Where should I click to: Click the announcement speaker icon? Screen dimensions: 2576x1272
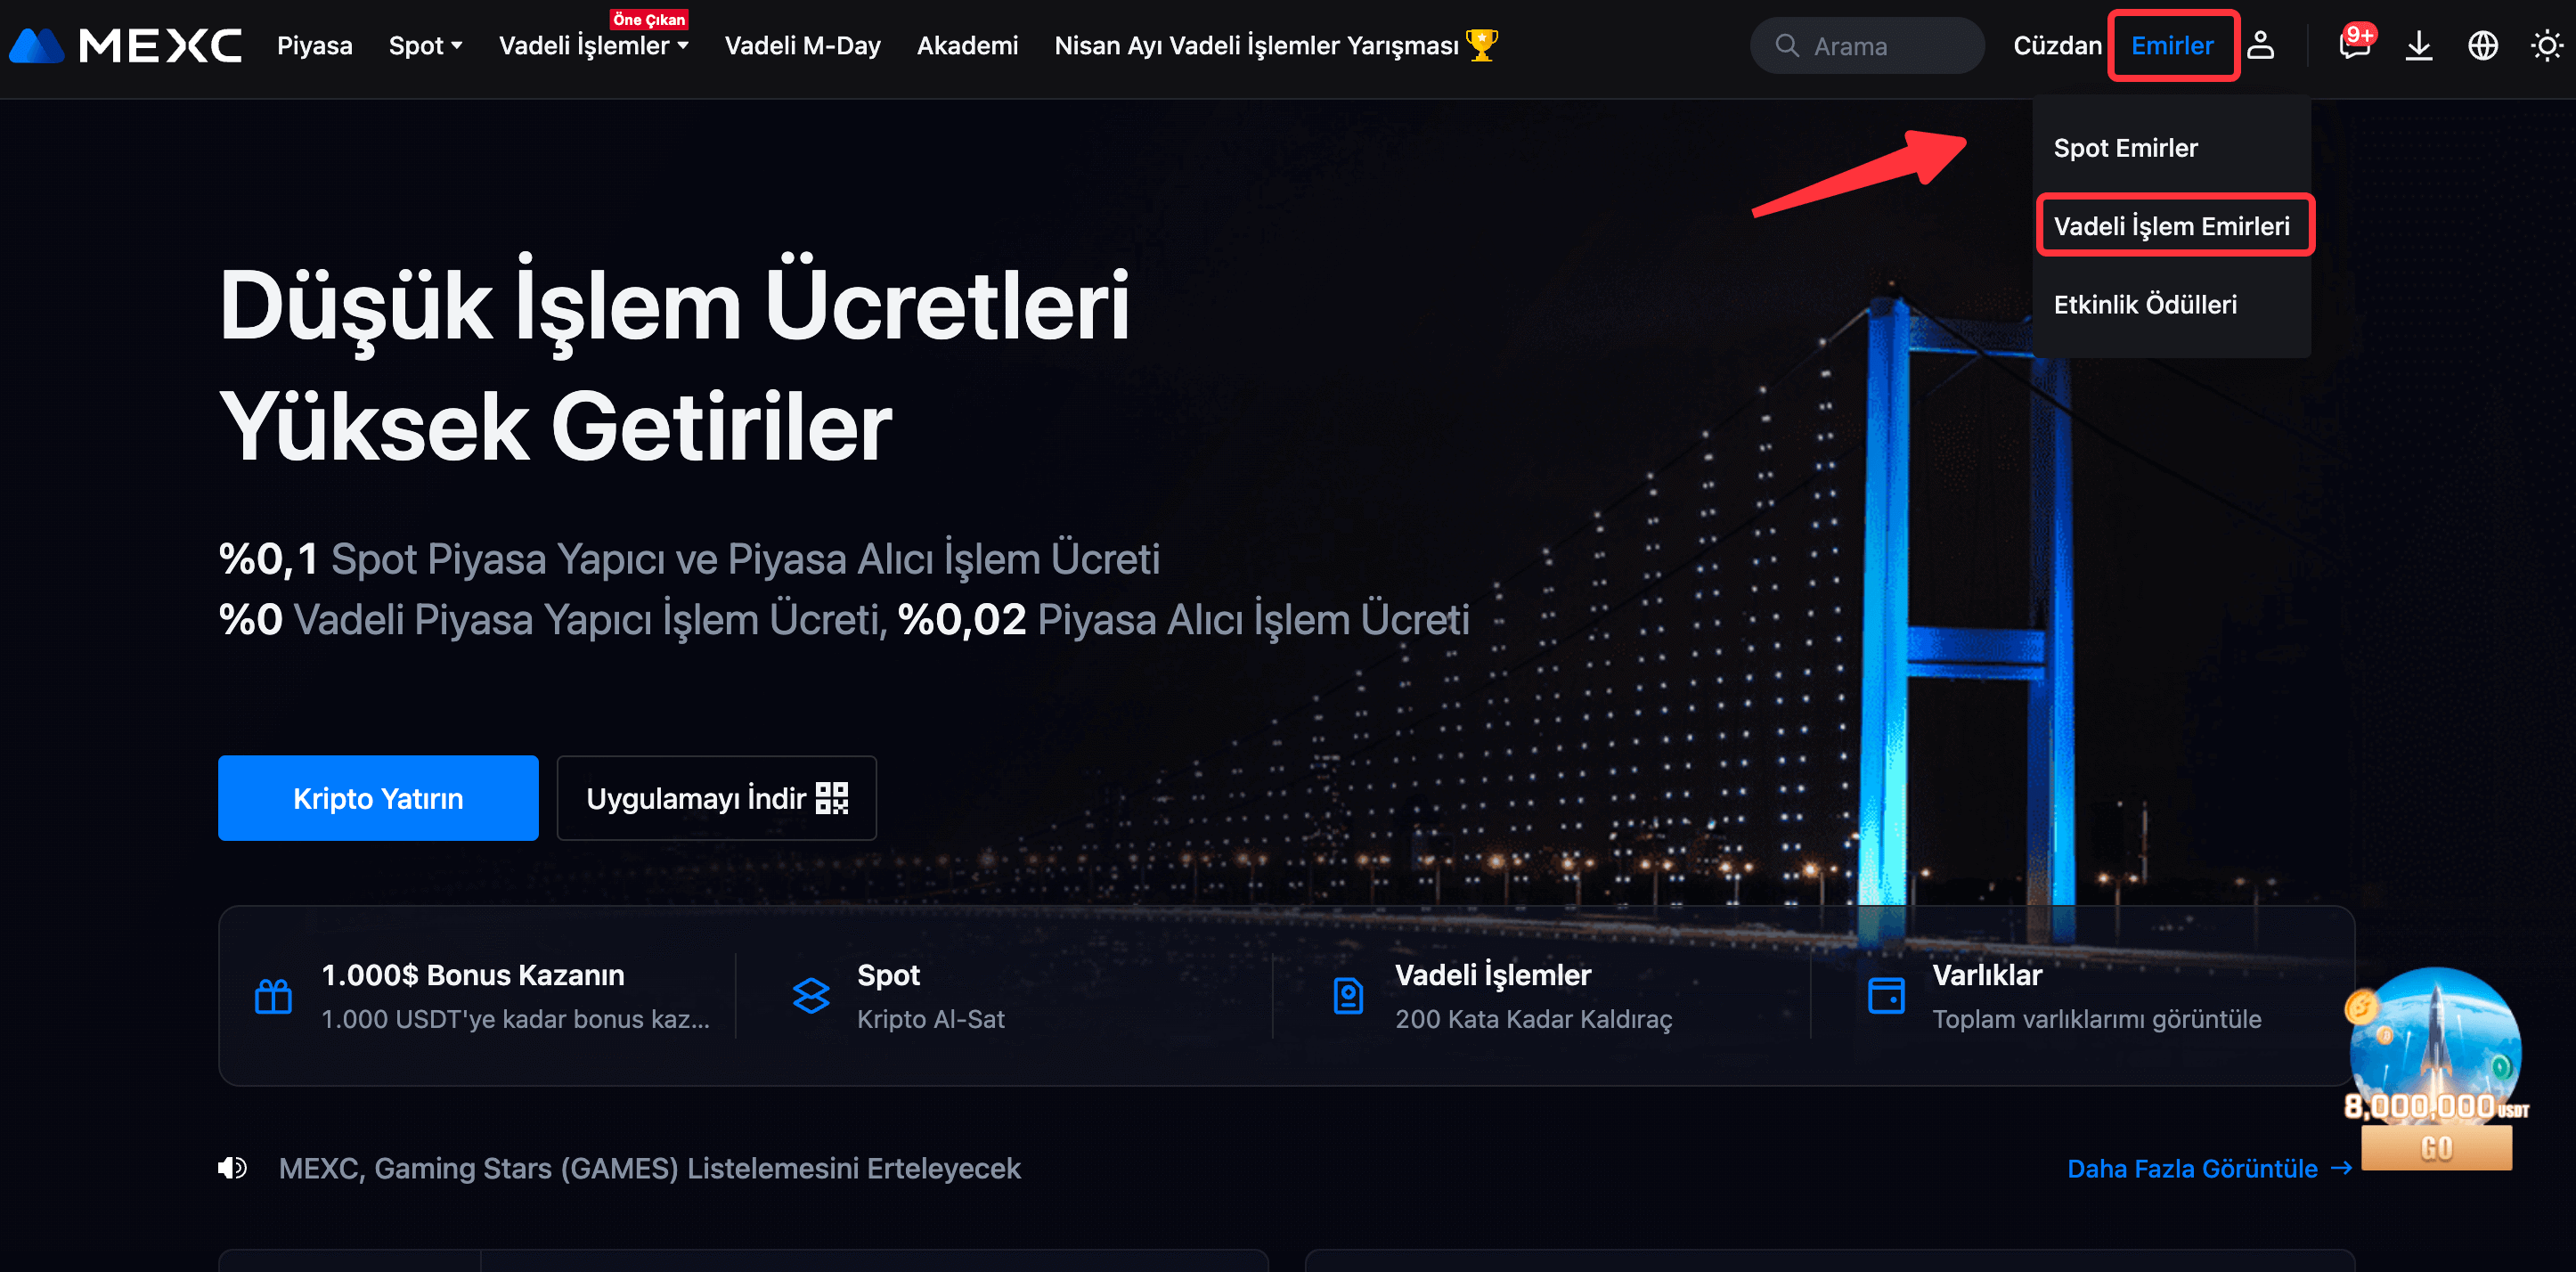coord(232,1168)
